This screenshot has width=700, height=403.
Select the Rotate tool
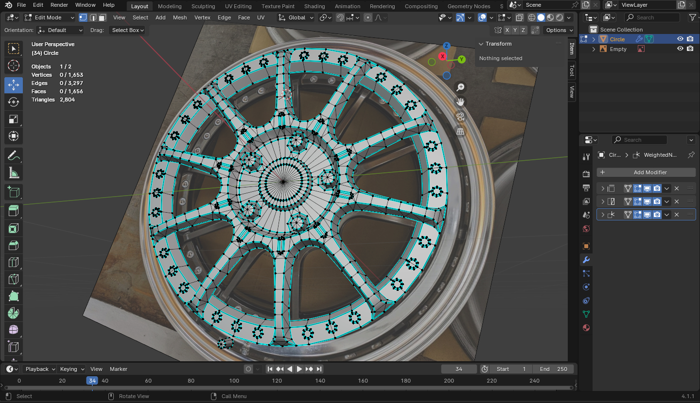14,102
